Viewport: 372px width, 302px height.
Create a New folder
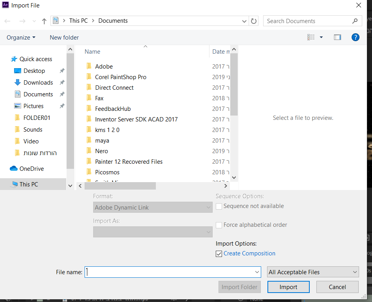pos(64,38)
